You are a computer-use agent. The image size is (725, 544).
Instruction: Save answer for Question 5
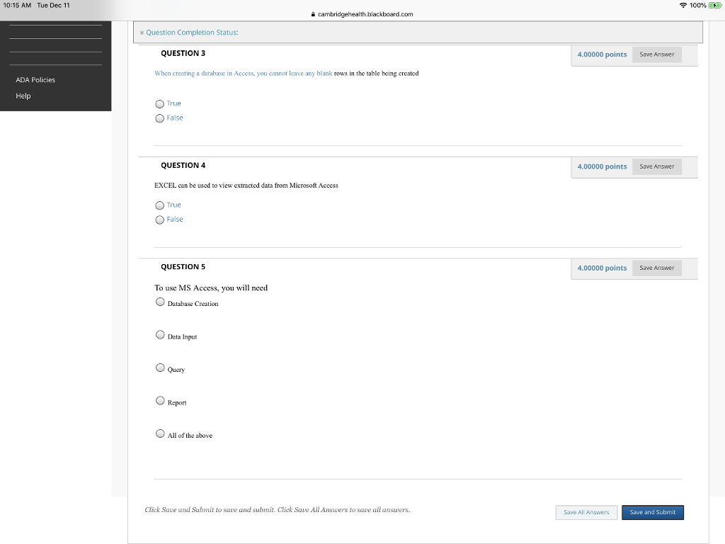click(656, 268)
